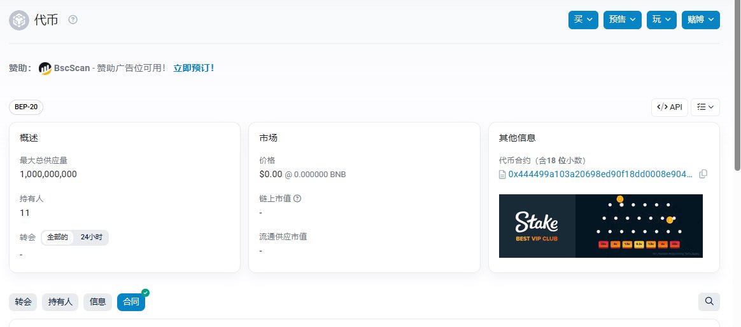Expand the 预售 dropdown menu
Viewport: 741px width, 327px height.
622,20
